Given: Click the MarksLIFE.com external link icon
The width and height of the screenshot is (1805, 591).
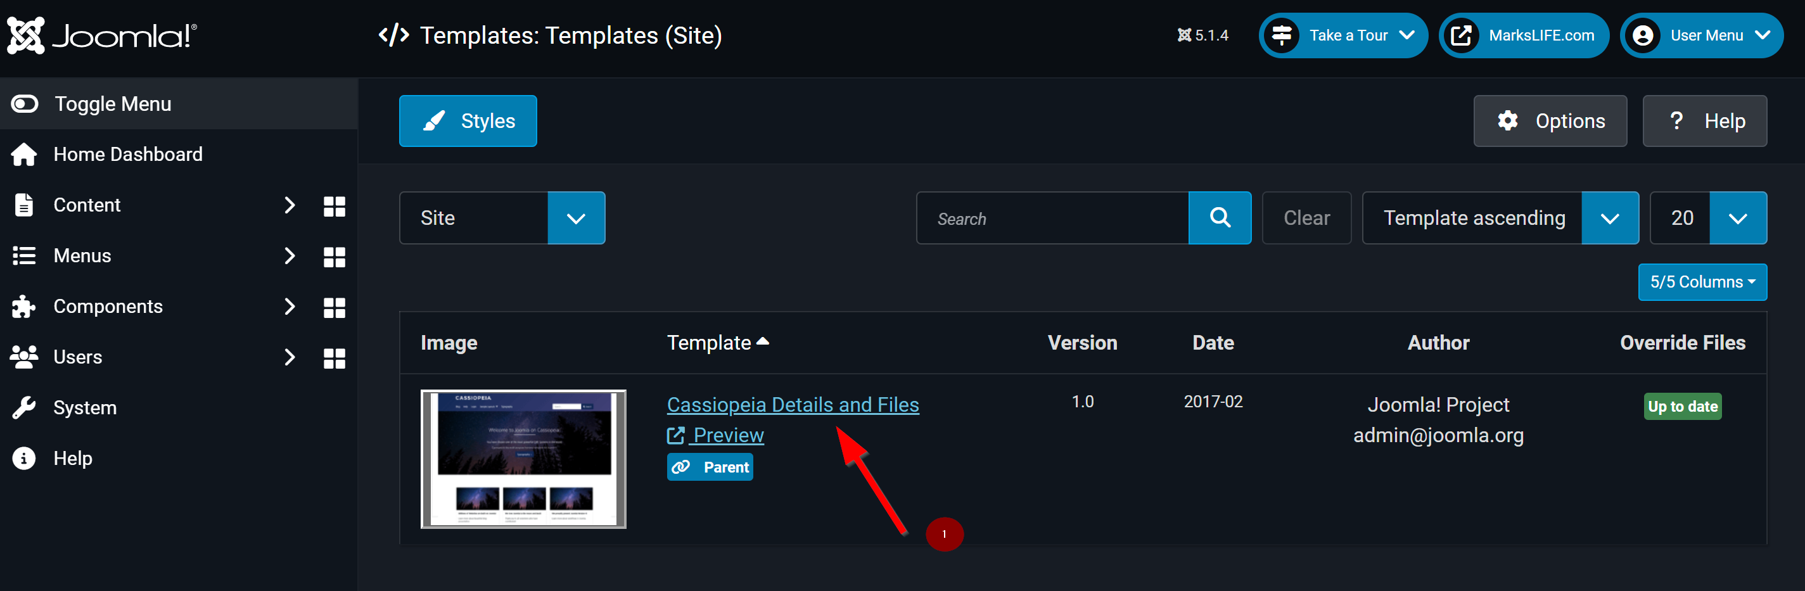Looking at the screenshot, I should click(1462, 35).
